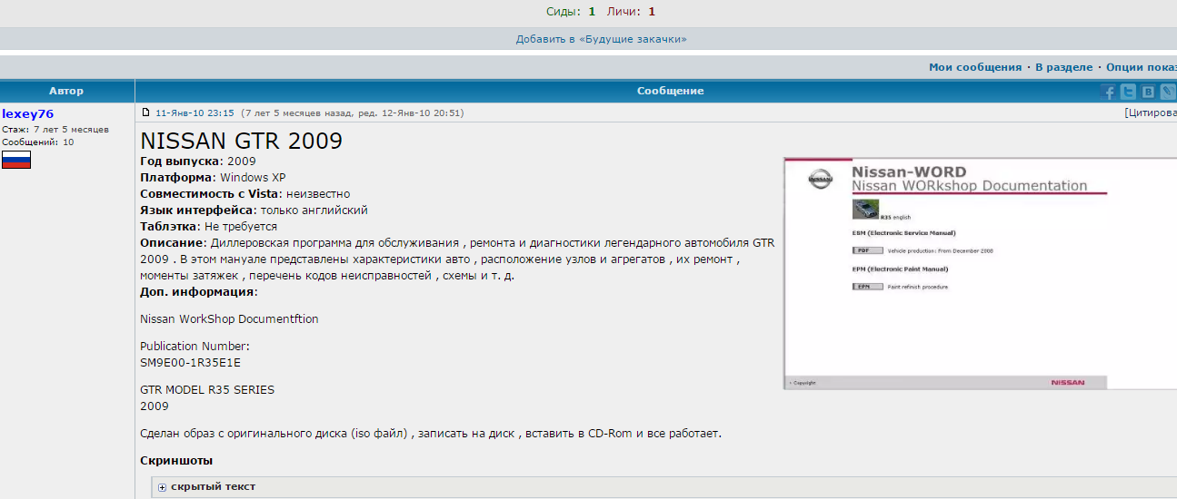The image size is (1177, 499).
Task: Expand the скрытый текст spoiler with the plus icon
Action: tap(163, 487)
